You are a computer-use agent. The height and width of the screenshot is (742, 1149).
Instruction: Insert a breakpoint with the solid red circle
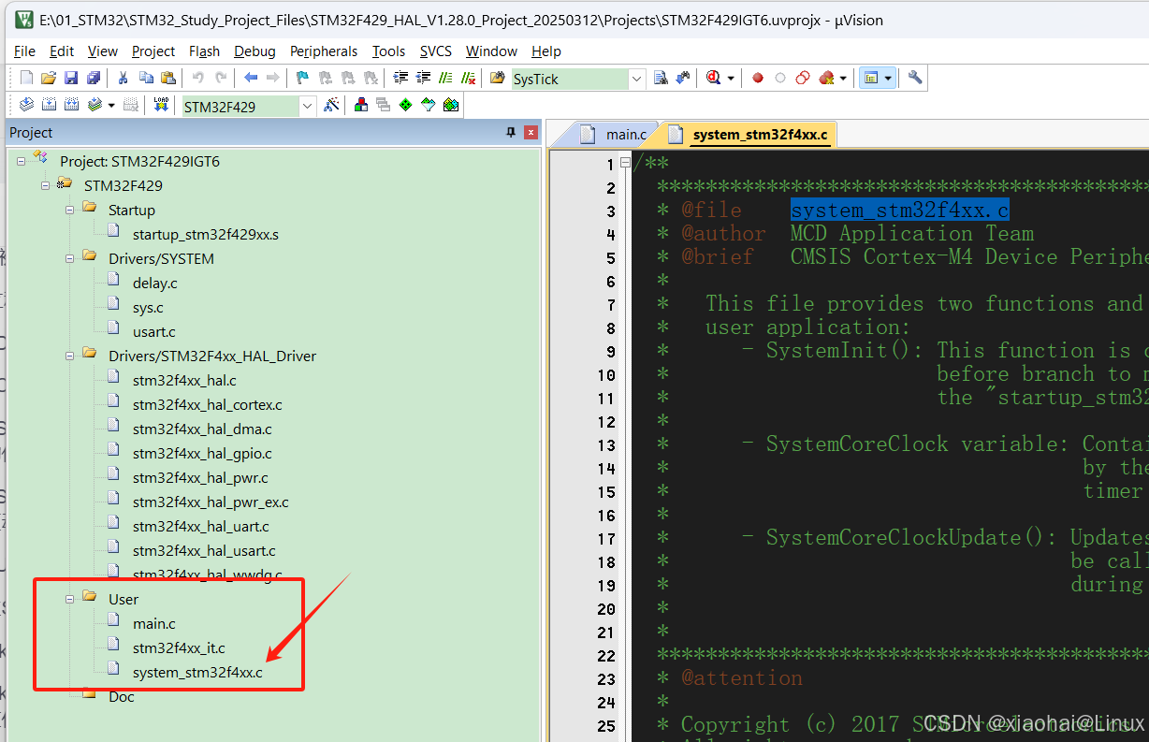[x=758, y=79]
